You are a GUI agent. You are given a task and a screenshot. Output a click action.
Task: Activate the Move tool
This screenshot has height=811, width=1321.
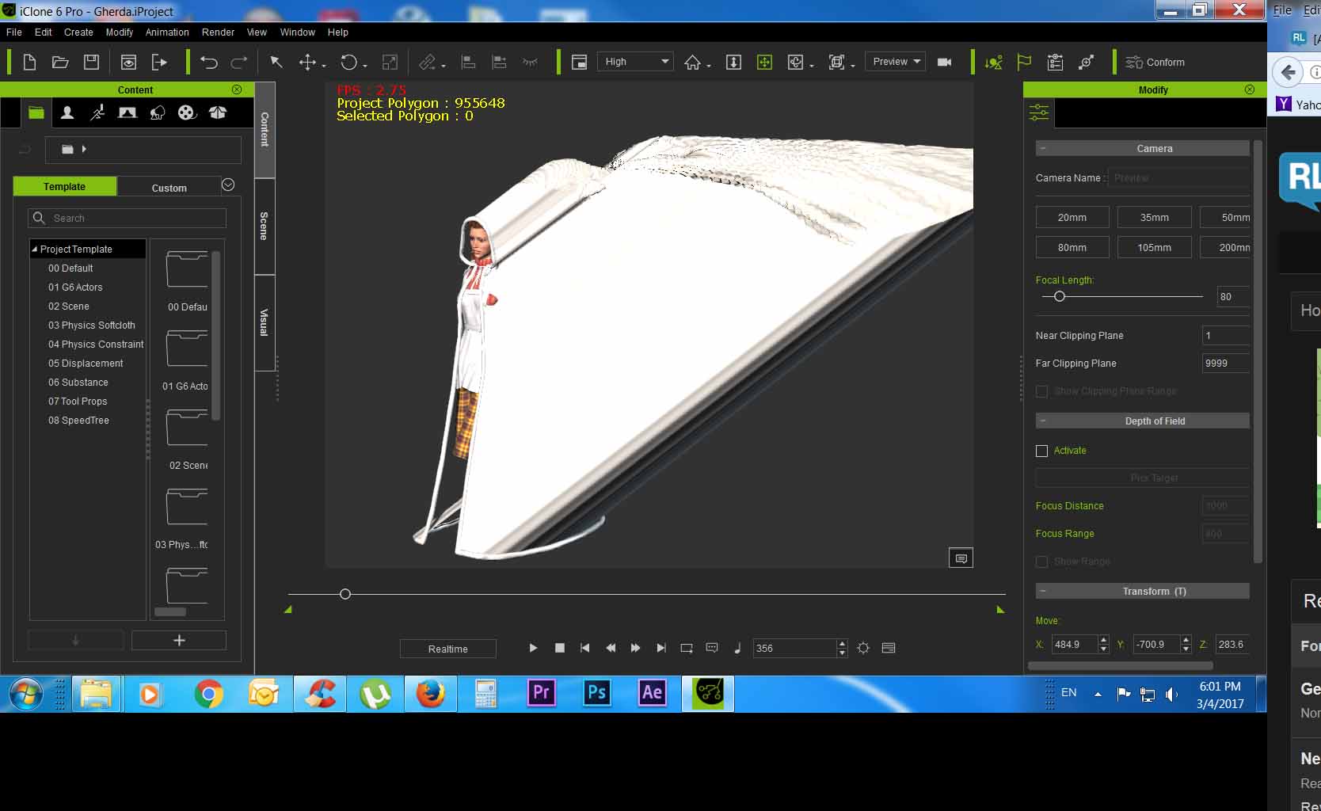point(307,62)
